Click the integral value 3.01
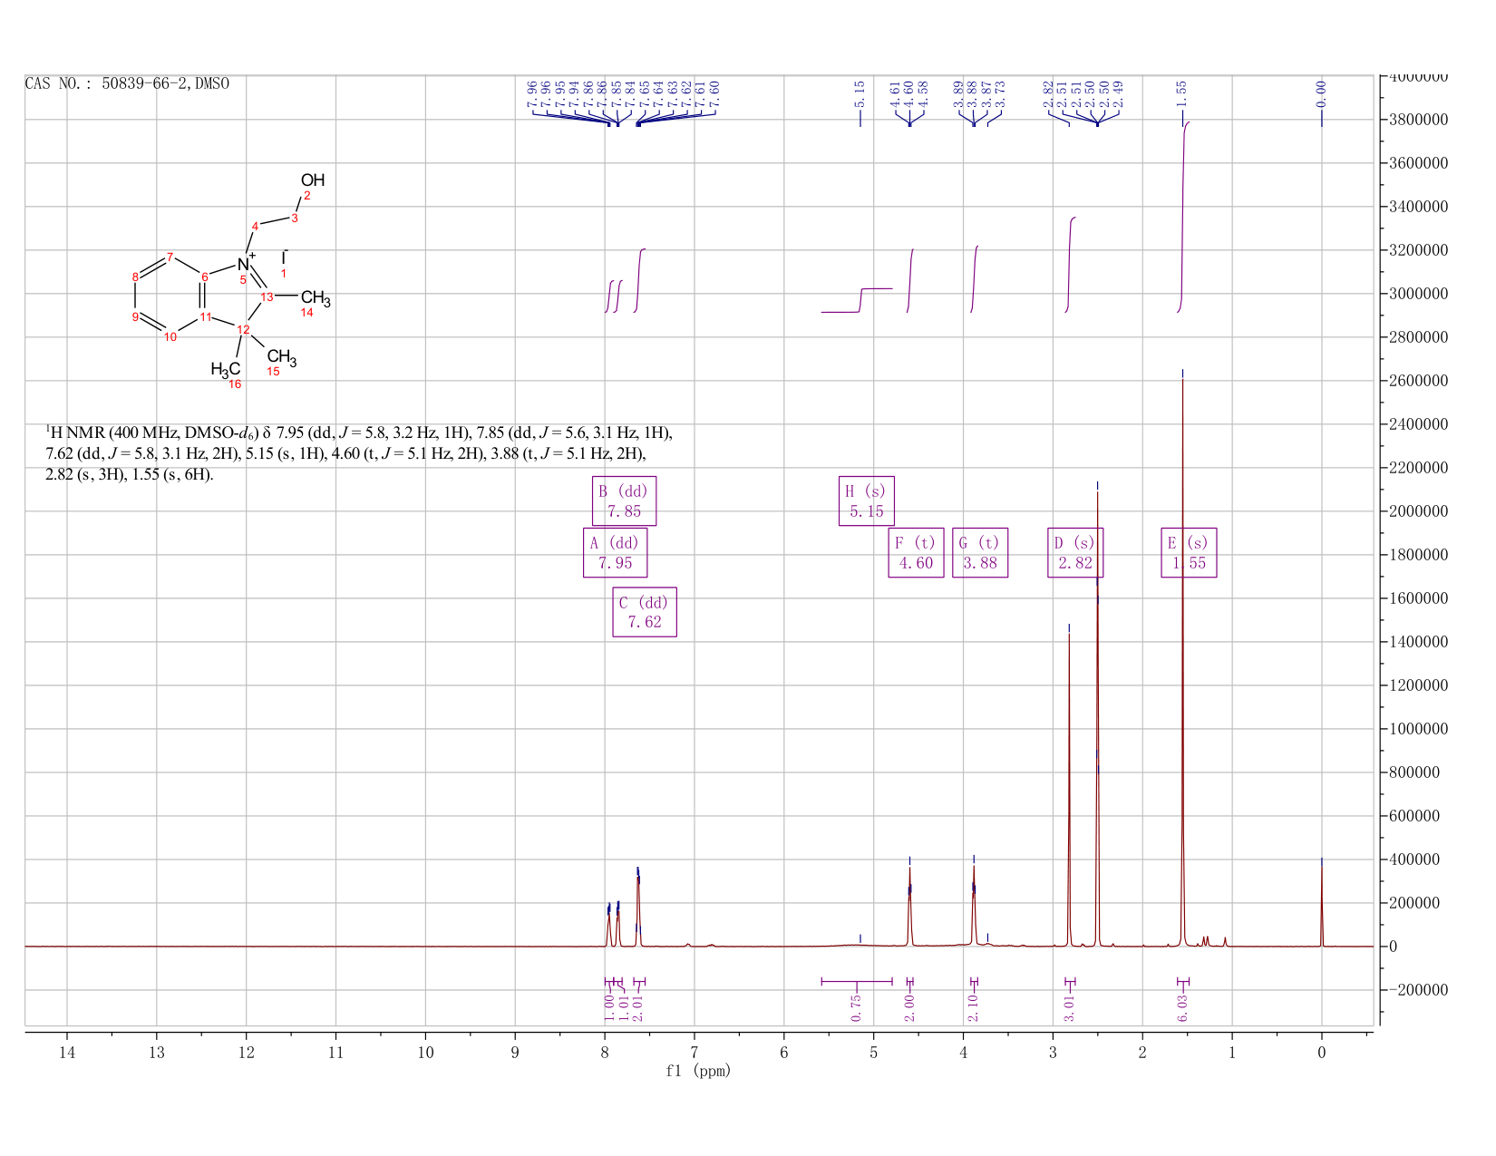This screenshot has height=1156, width=1496. point(1069,1007)
